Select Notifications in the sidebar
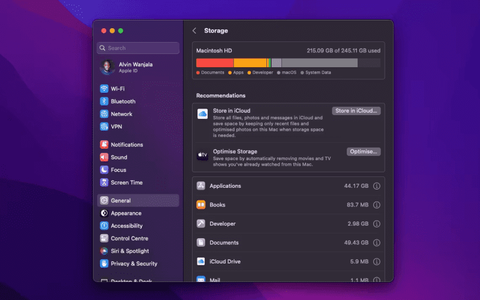The image size is (480, 300). point(127,145)
